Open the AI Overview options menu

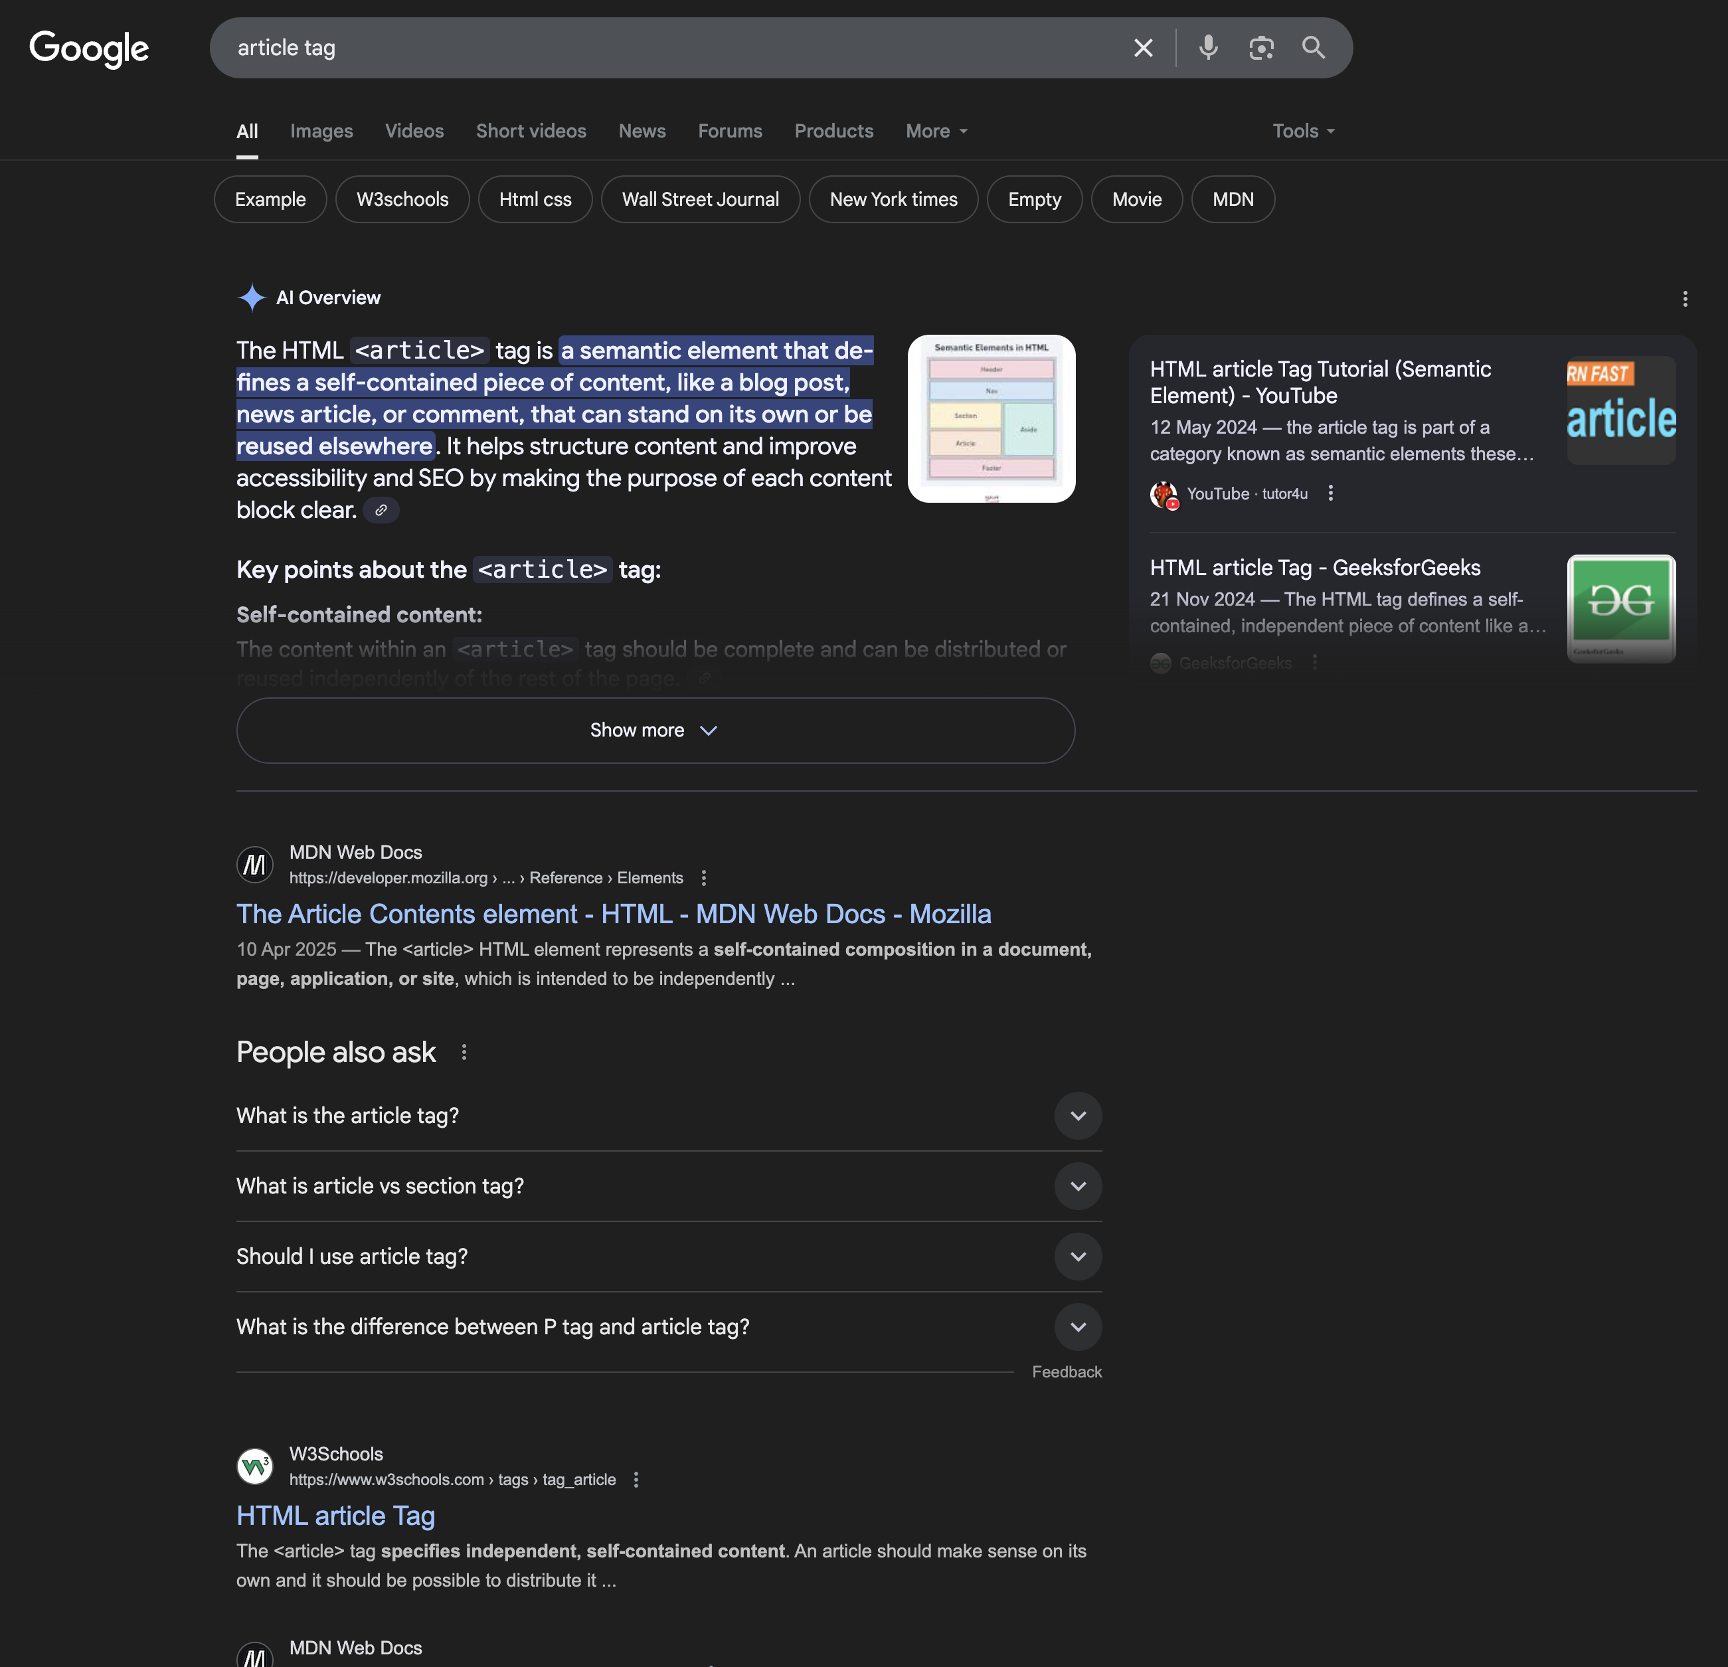click(1685, 300)
